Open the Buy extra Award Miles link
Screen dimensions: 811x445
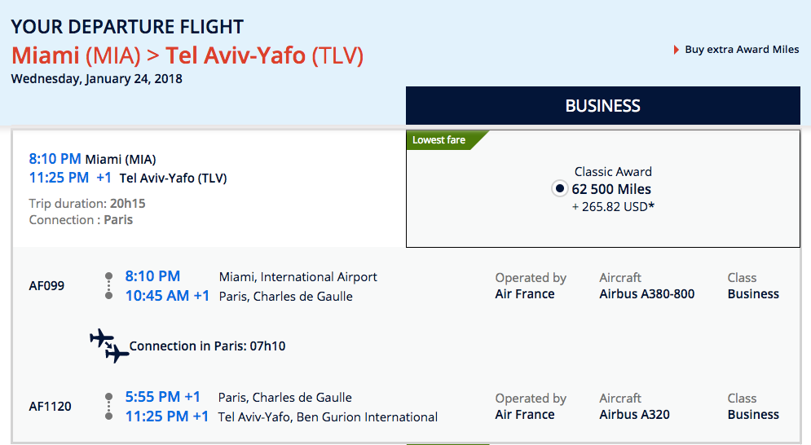[x=742, y=50]
